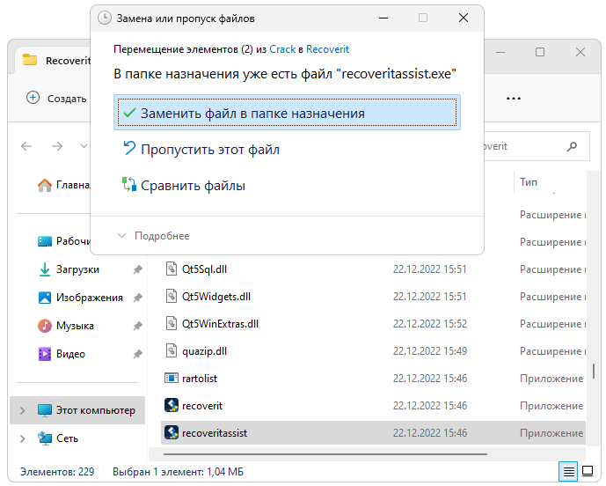Click the magnifier search icon
Screen dimensions: 606x486
[572, 146]
